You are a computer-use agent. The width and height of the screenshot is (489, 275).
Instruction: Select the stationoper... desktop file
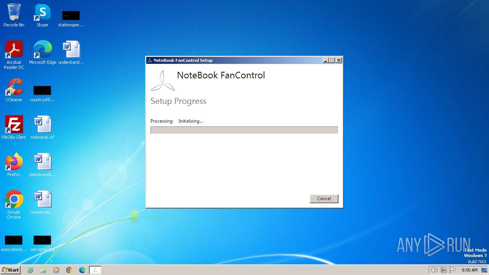(x=71, y=18)
